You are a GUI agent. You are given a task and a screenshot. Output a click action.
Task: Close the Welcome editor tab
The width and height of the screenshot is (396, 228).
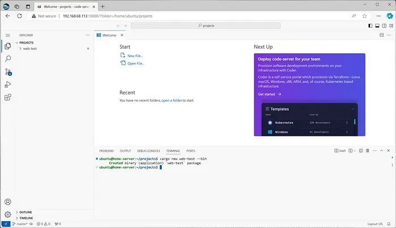(x=122, y=35)
